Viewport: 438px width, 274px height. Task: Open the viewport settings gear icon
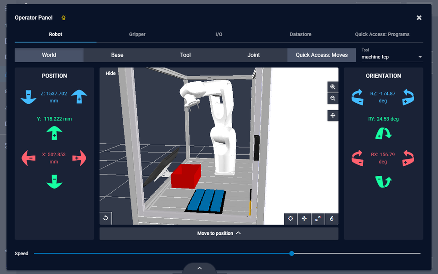point(291,219)
